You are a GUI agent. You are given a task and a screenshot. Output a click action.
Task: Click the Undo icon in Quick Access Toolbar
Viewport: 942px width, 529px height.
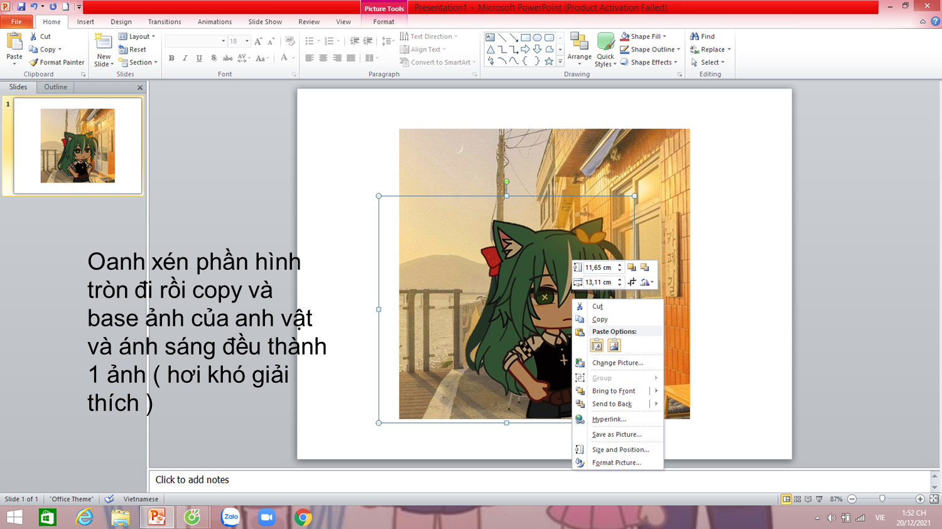click(x=34, y=7)
